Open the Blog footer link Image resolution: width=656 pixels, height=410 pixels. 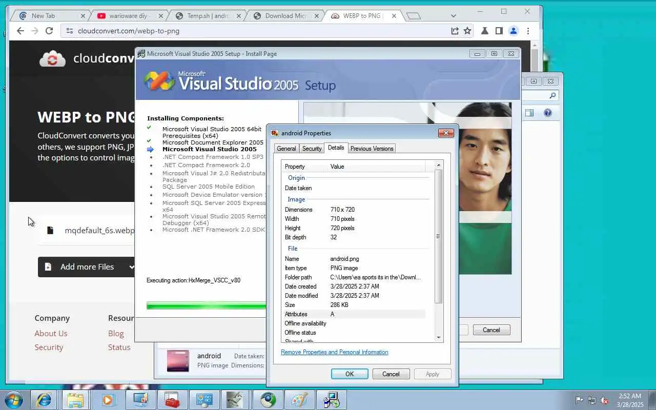coord(116,333)
